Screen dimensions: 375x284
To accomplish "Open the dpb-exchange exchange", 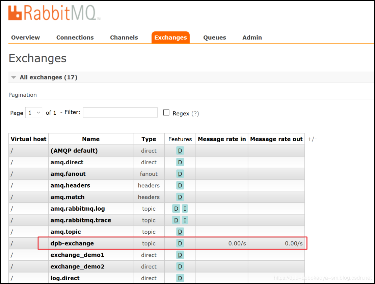I will 72,243.
